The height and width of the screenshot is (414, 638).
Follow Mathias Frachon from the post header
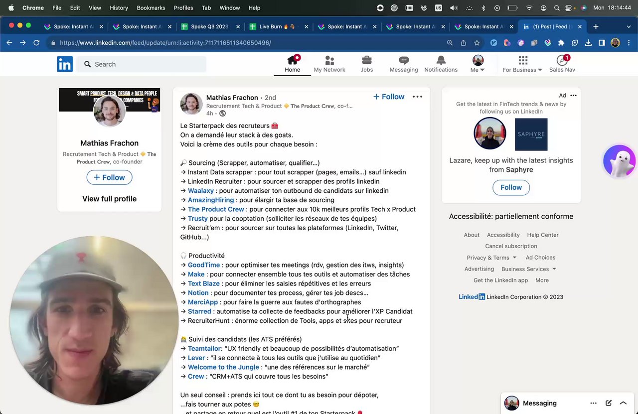(389, 97)
